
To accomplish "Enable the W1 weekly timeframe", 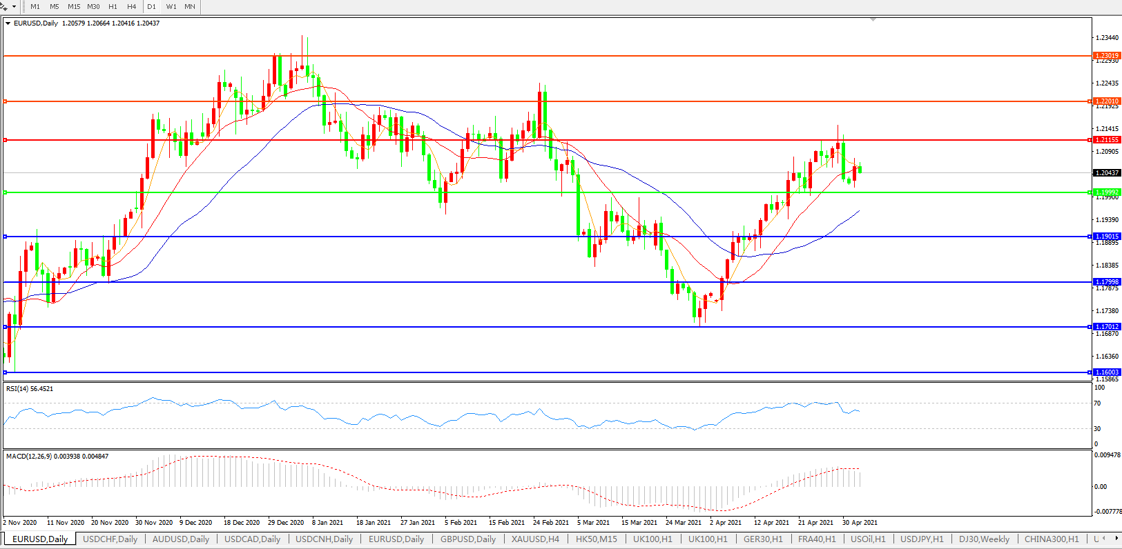I will coord(171,6).
